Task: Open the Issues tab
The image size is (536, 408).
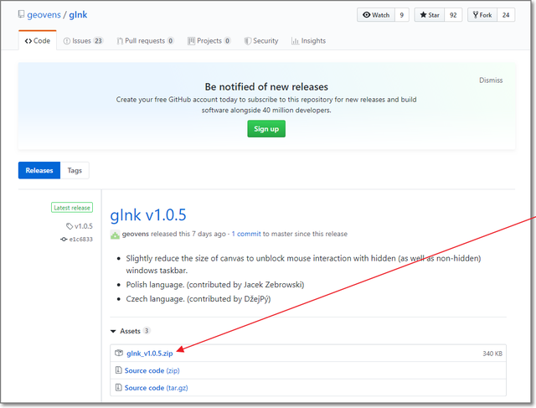Action: [83, 40]
